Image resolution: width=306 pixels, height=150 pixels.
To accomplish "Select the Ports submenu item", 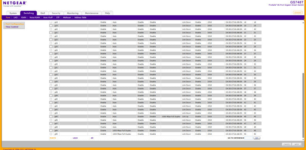I will 8,18.
